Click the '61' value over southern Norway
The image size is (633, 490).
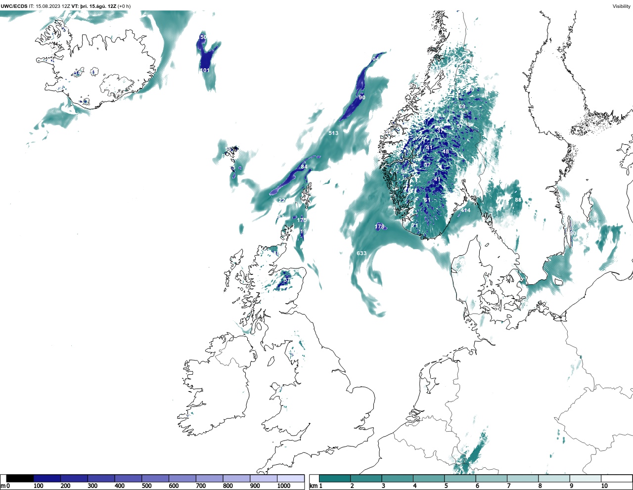(x=427, y=200)
